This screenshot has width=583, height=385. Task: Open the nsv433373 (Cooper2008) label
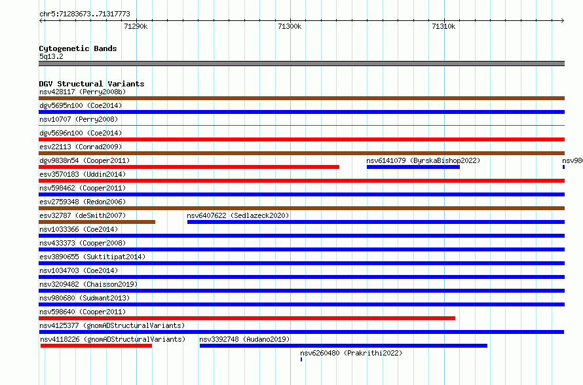(x=83, y=243)
